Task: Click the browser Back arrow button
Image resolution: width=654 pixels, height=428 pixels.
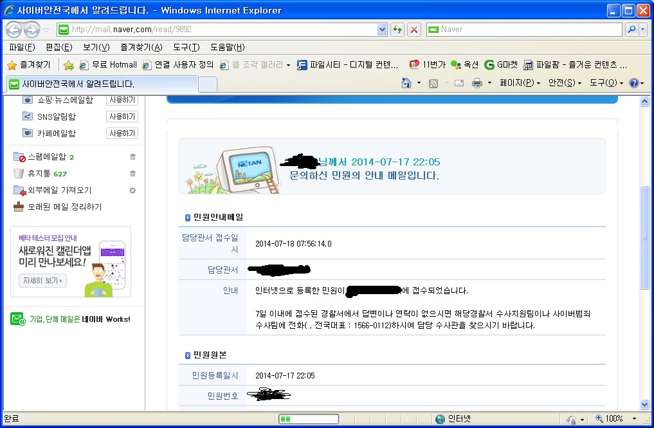Action: [14, 30]
